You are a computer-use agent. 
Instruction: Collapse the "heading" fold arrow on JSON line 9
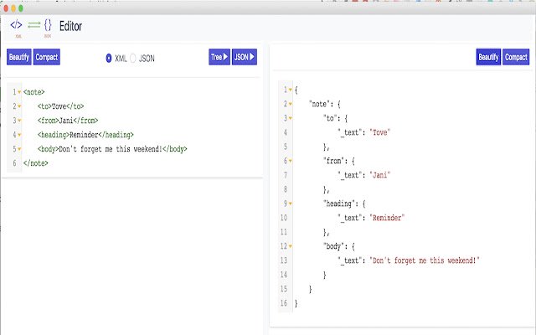291,204
